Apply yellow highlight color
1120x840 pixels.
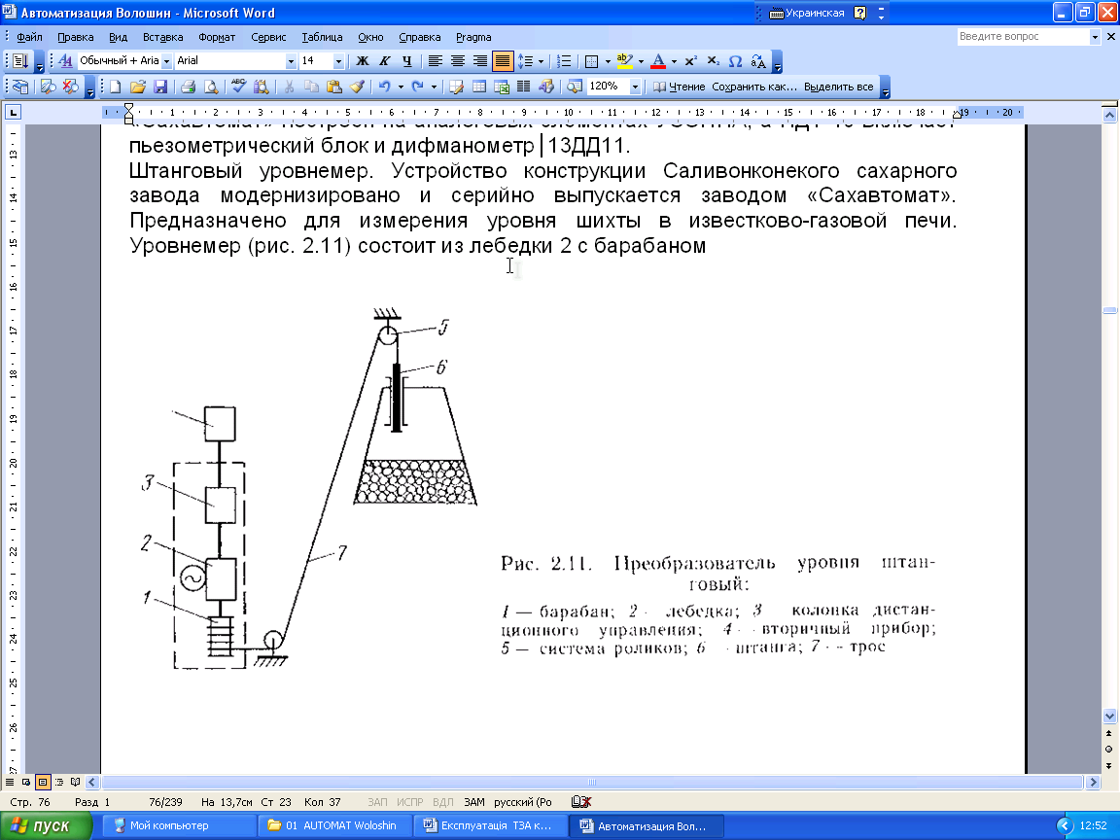[625, 61]
